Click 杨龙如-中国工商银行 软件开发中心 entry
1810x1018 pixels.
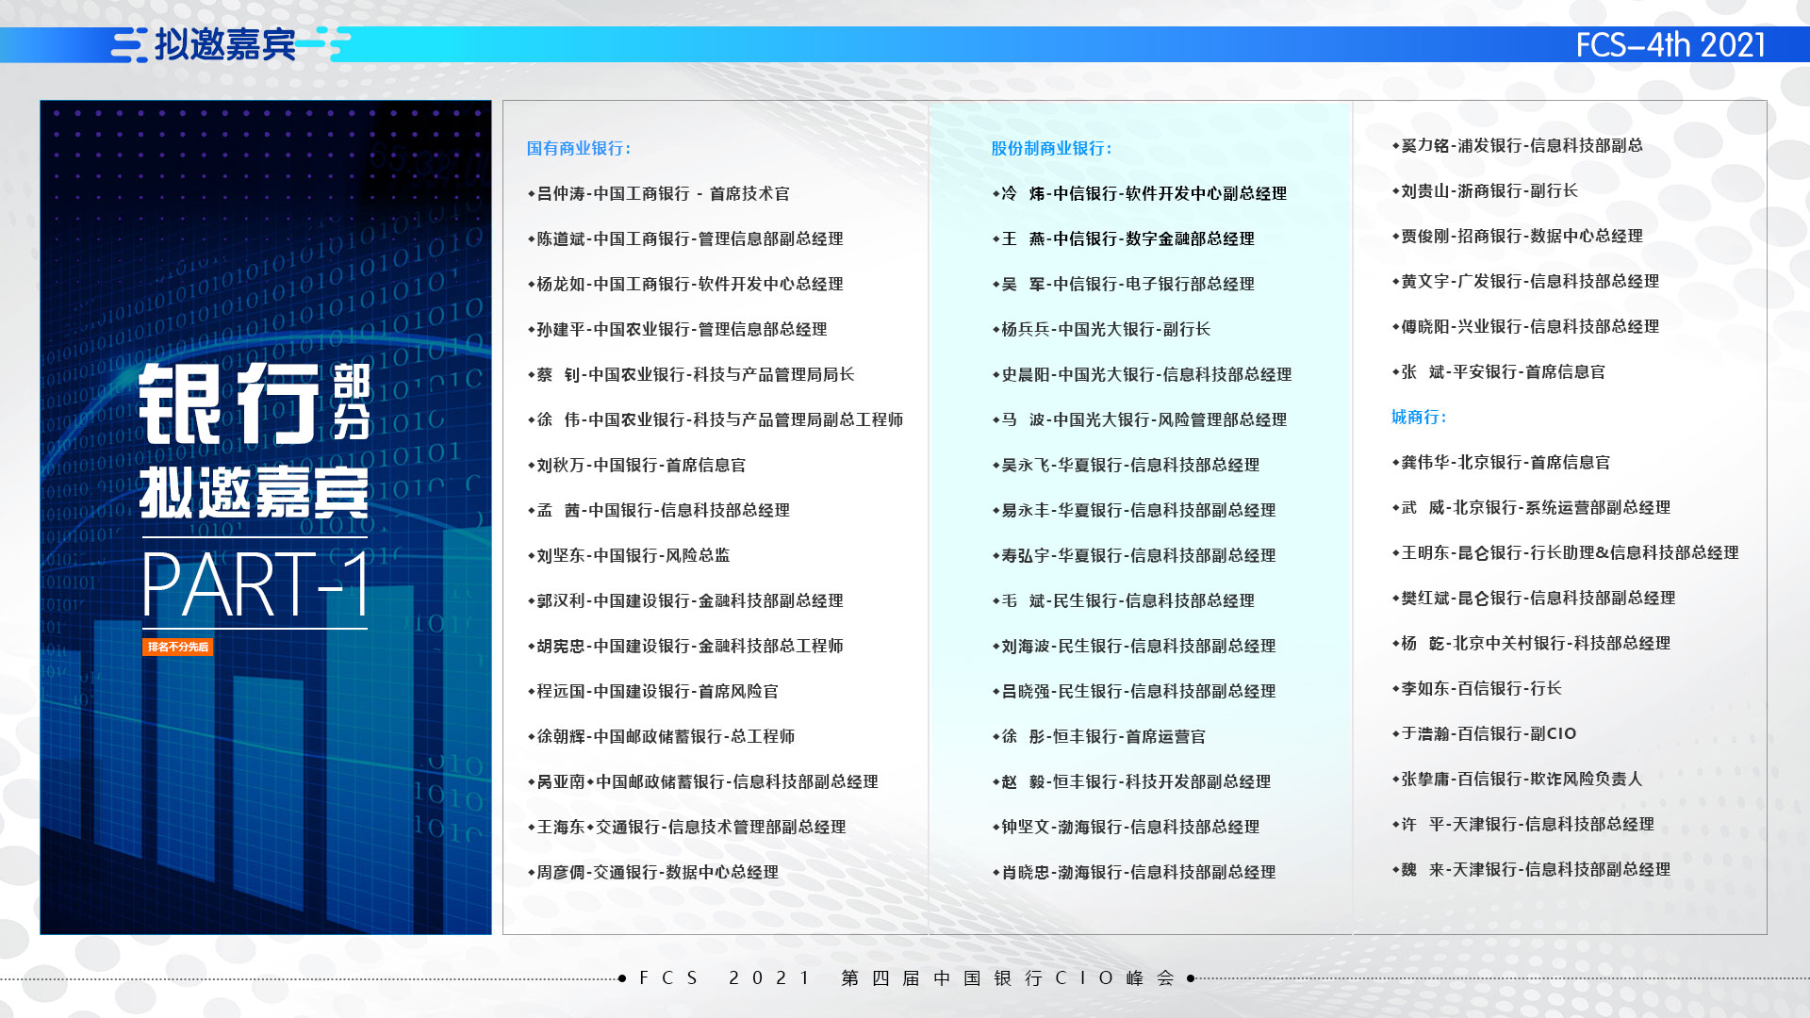[x=685, y=284]
